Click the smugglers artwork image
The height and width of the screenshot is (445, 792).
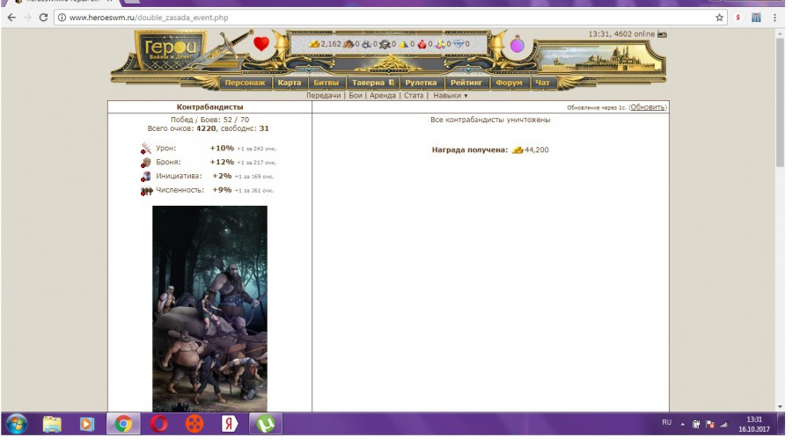[210, 309]
